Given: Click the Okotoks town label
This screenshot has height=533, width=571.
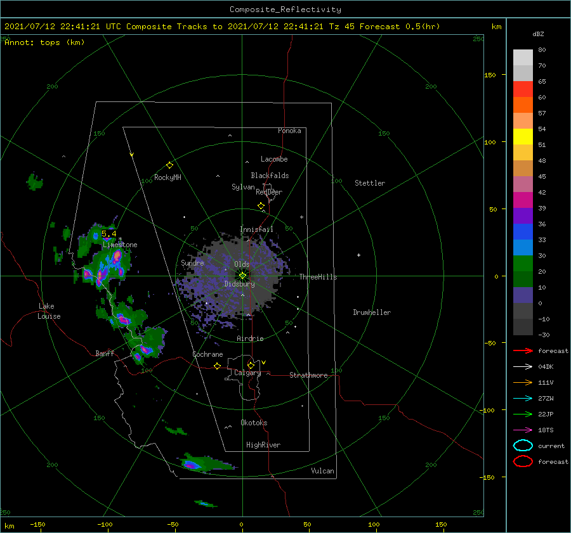Looking at the screenshot, I should 254,423.
